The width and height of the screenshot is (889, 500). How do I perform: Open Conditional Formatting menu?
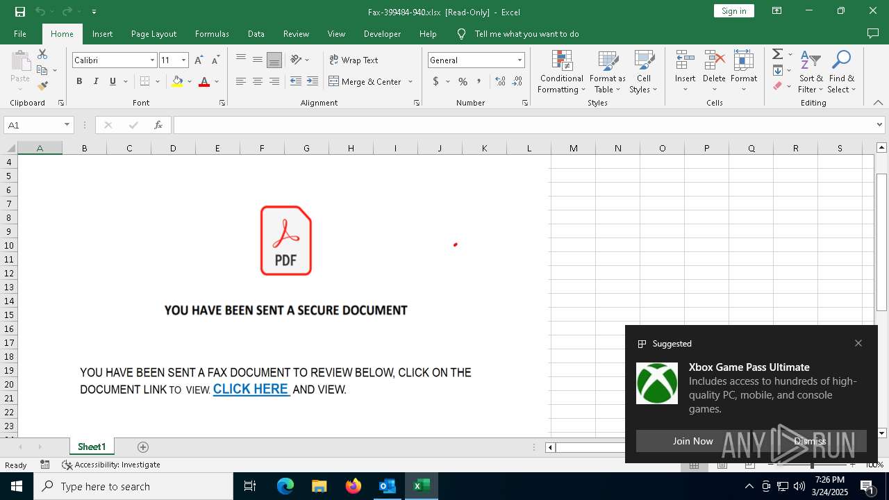[561, 72]
